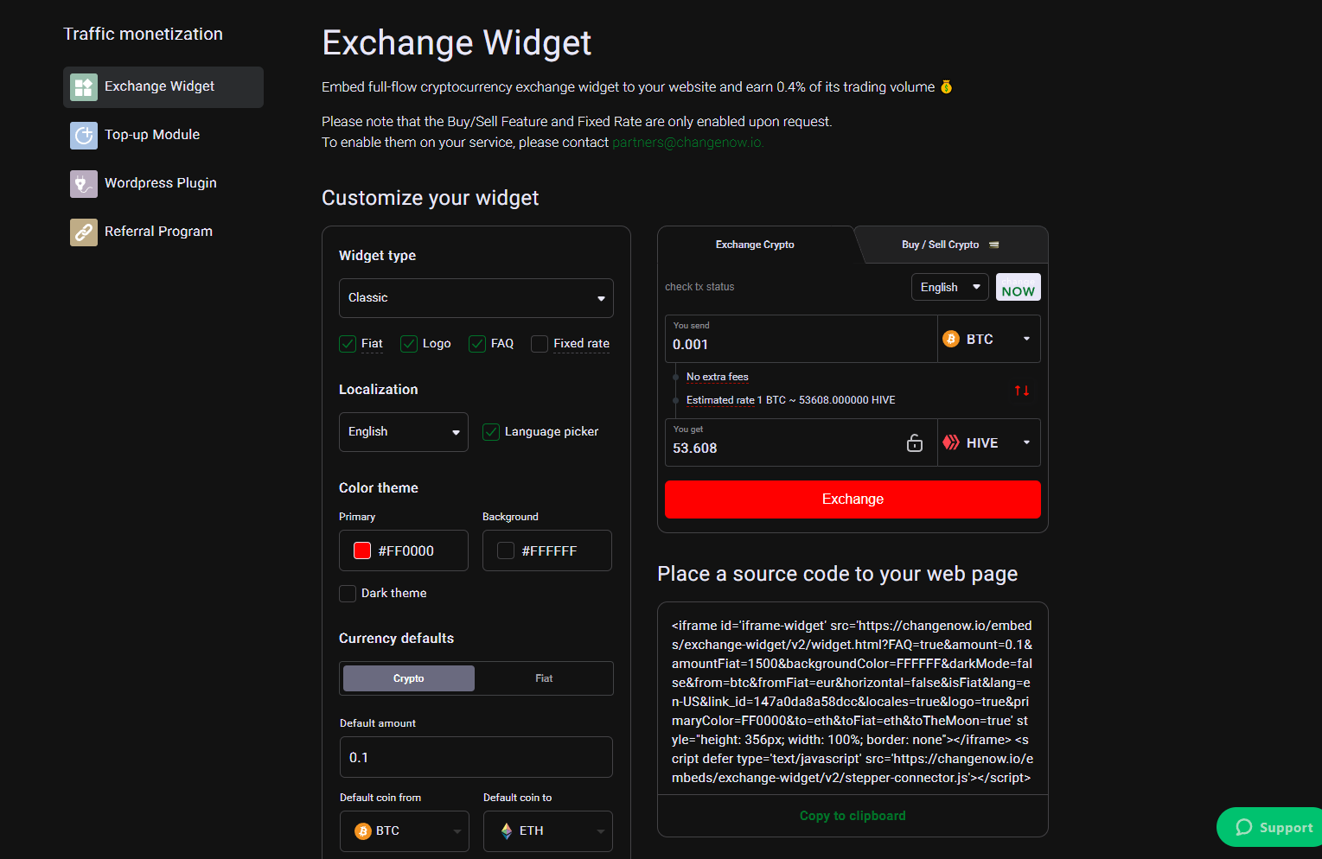Click the Customize your widget heading

(431, 198)
